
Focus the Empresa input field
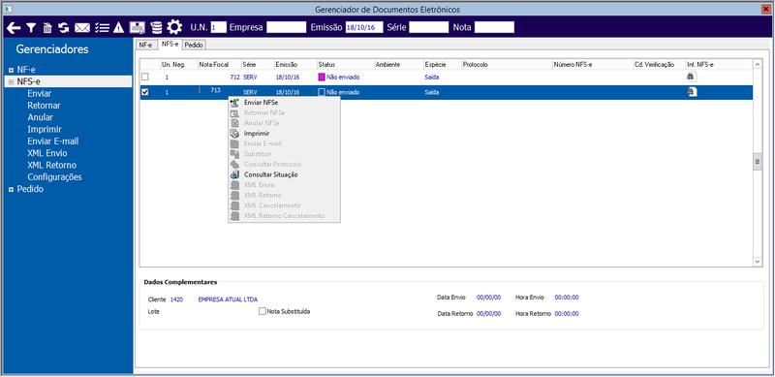pos(287,28)
